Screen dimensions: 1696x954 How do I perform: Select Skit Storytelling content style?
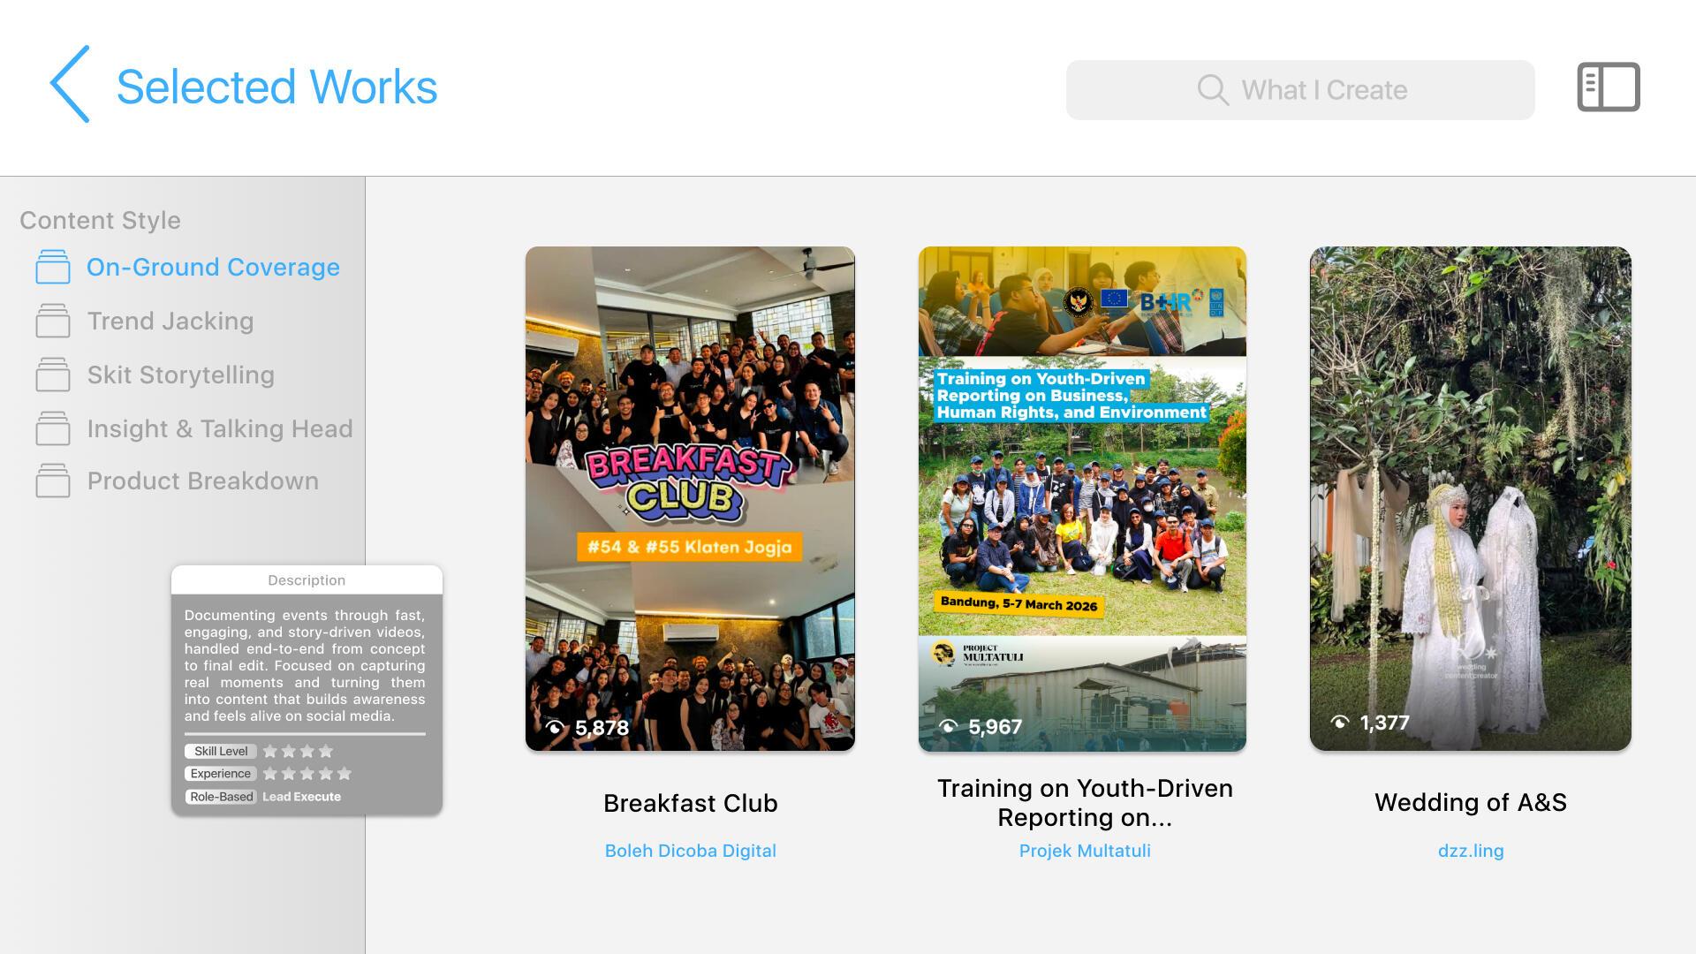(x=181, y=375)
